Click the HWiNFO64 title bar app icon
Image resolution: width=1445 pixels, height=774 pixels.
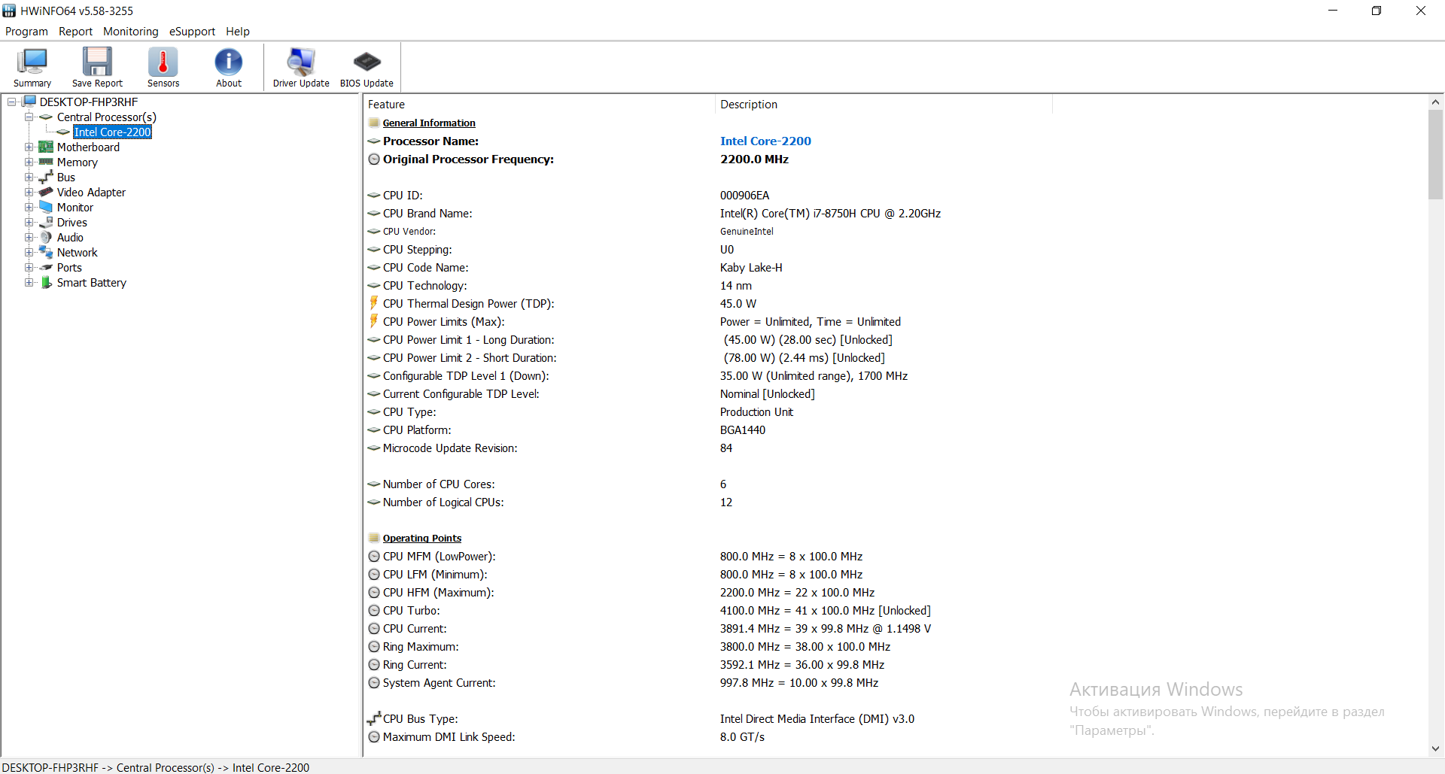pos(9,11)
